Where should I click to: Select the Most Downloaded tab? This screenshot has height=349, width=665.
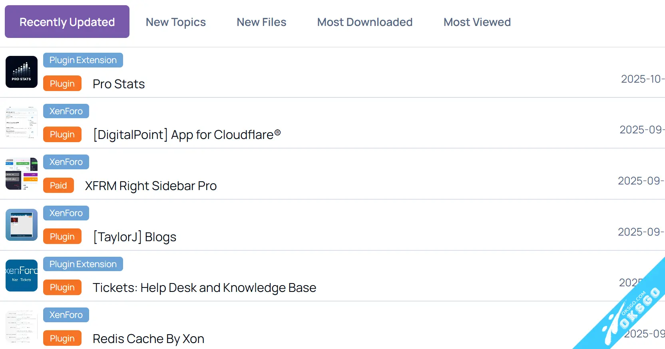(364, 22)
